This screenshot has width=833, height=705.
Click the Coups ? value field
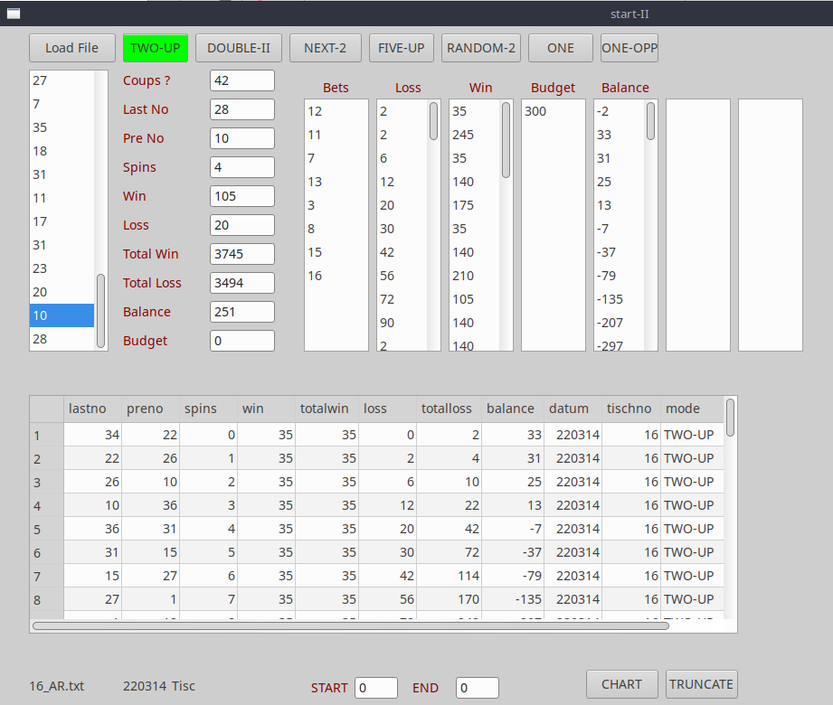pos(241,80)
